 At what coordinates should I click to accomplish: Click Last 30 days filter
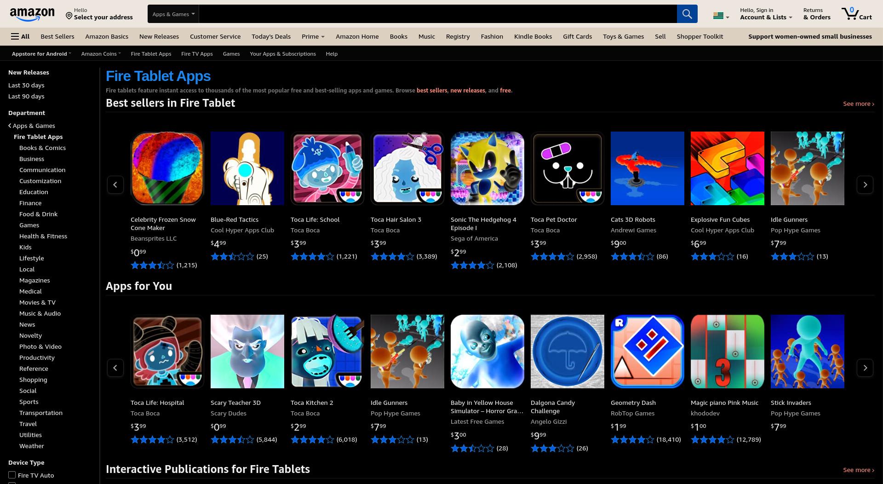point(26,85)
